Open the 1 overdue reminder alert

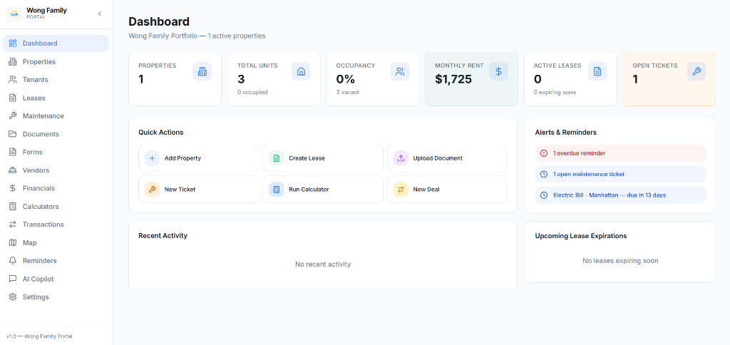tap(620, 153)
